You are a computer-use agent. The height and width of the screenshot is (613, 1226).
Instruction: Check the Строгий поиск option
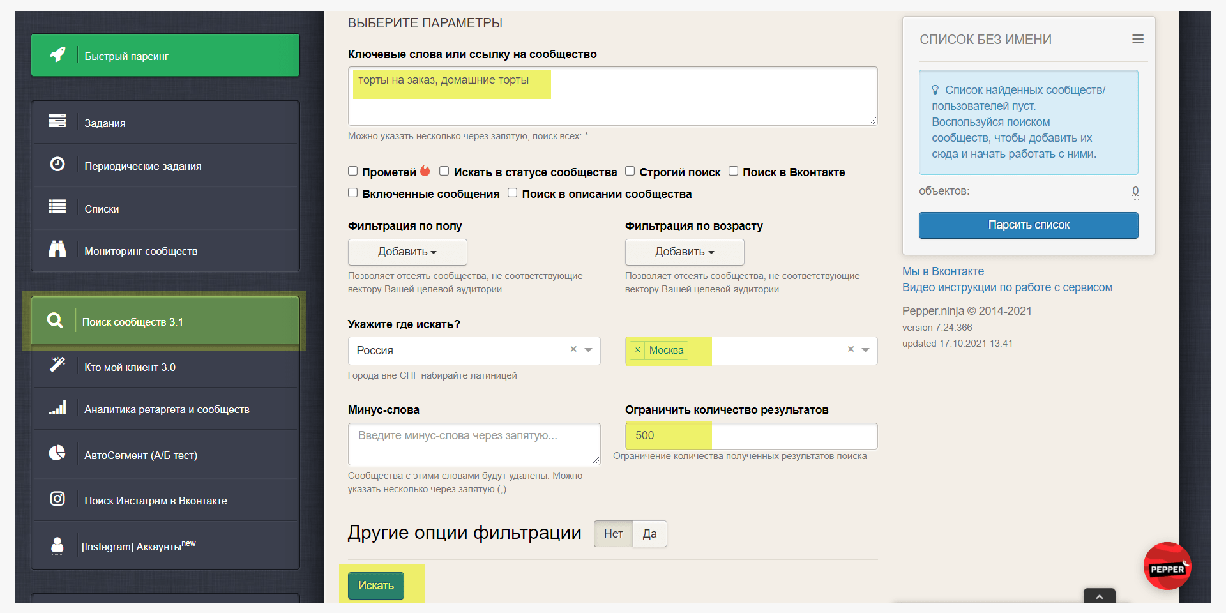tap(630, 171)
